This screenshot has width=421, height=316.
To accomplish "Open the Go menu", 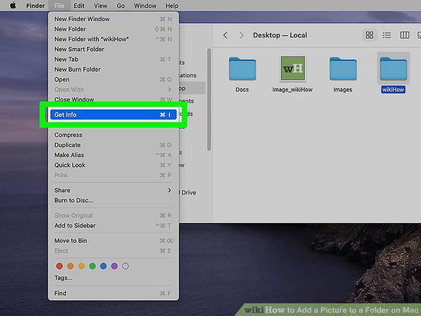I will click(x=120, y=6).
